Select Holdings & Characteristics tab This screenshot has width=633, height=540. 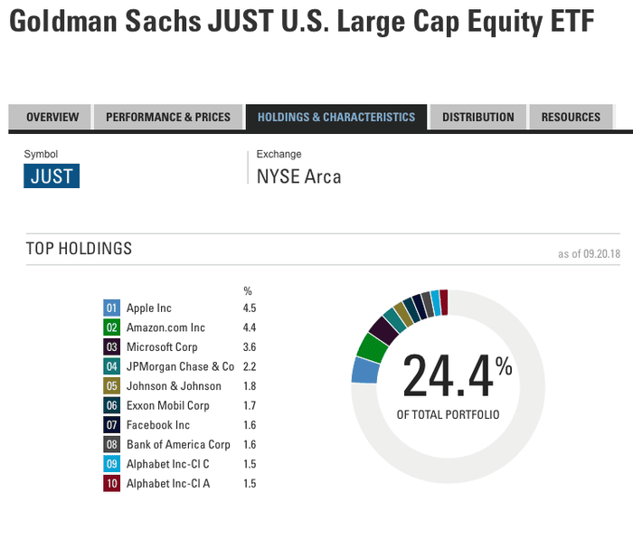336,118
